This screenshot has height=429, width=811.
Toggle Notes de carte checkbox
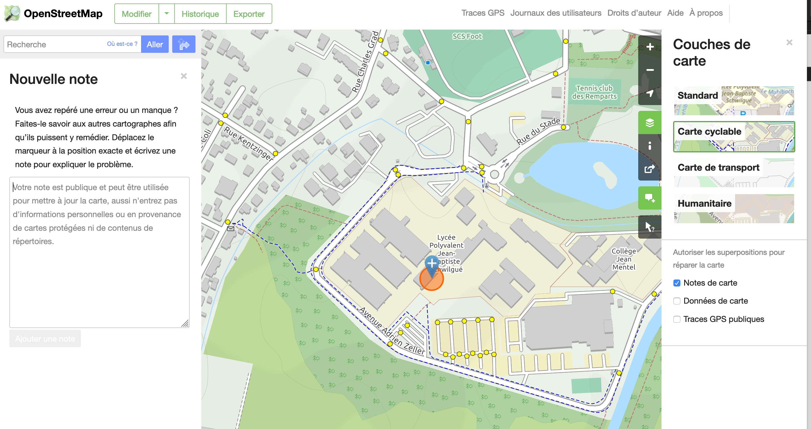coord(677,283)
